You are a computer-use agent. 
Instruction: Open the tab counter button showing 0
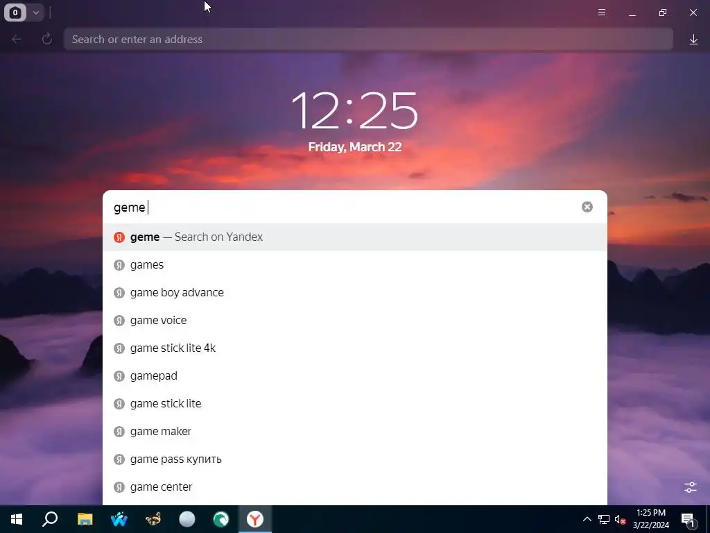pos(15,12)
